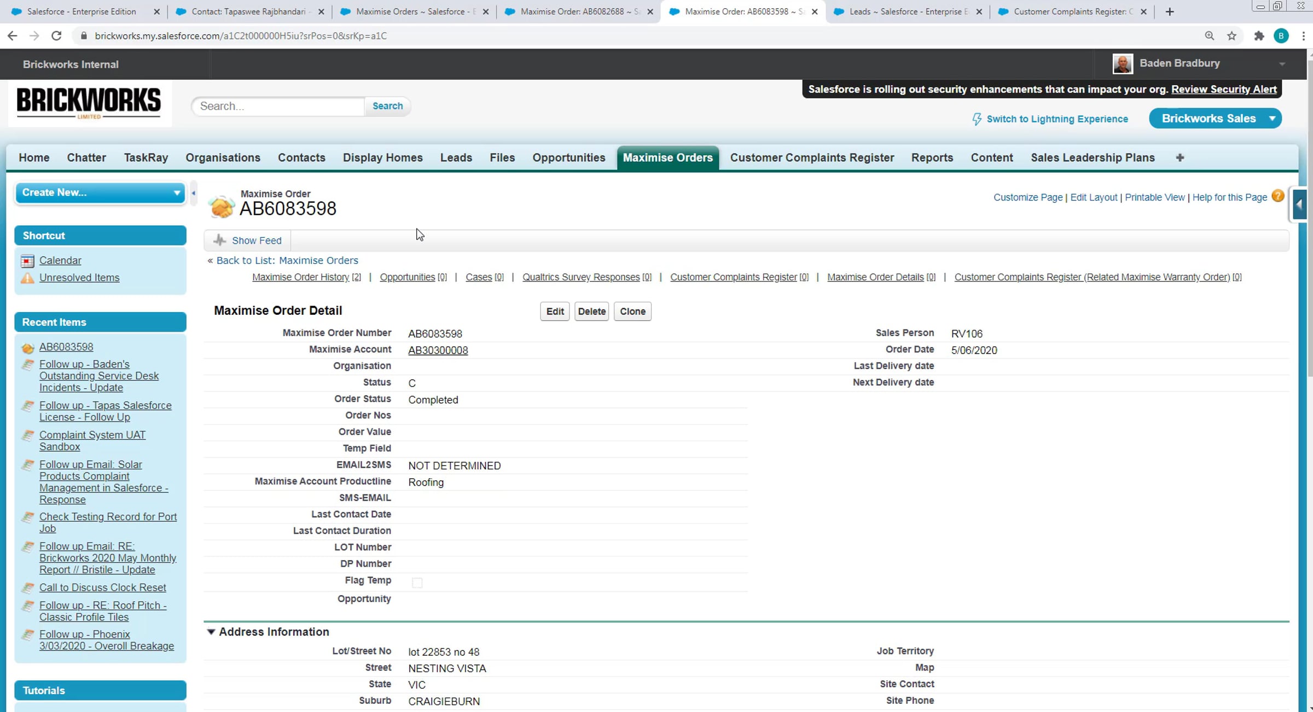Open a new browser tab
Screen dimensions: 1313x712
tap(1170, 11)
